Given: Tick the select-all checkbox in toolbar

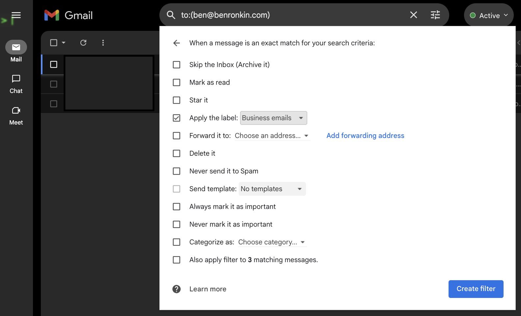Looking at the screenshot, I should coord(54,43).
